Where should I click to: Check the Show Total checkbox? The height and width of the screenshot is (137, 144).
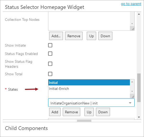click(50, 74)
